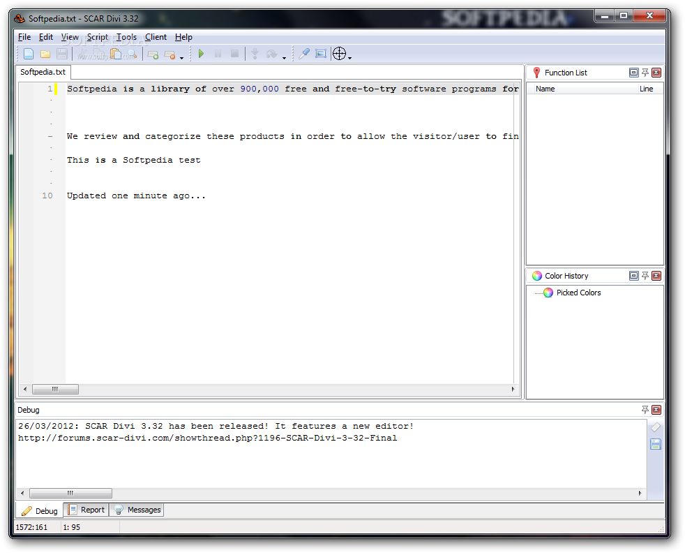This screenshot has width=685, height=553.
Task: Click line number 10 in gutter
Action: click(47, 196)
